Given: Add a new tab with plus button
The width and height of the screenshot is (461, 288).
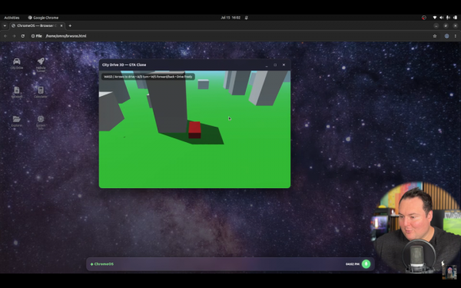Looking at the screenshot, I should 70,25.
